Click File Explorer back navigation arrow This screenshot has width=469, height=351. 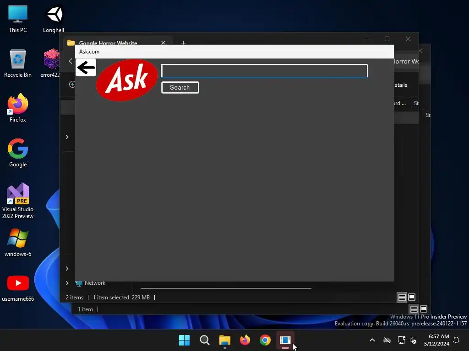coord(71,61)
